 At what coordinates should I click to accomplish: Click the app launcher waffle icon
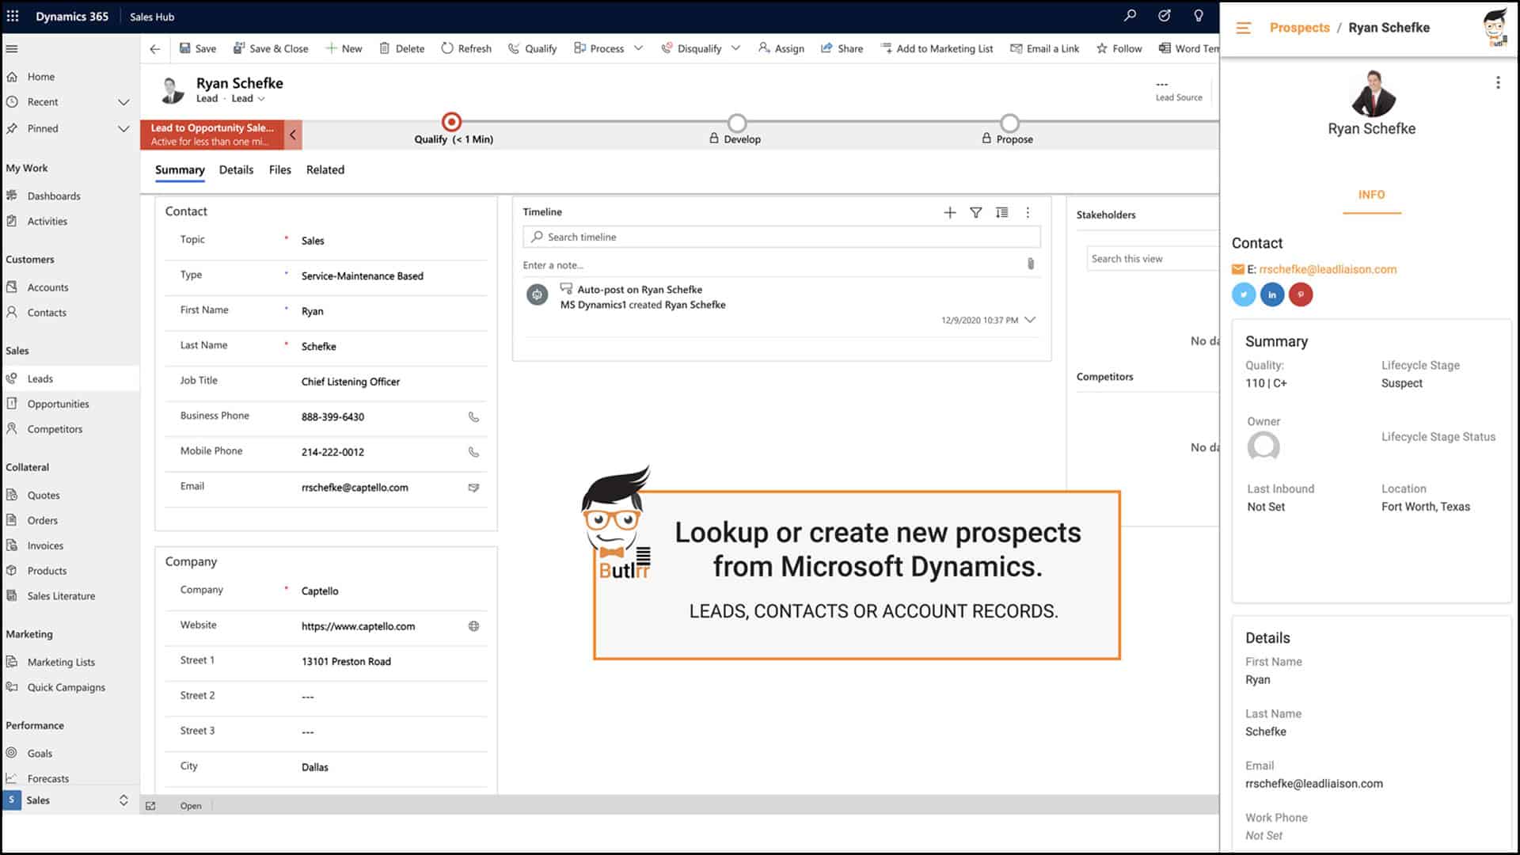click(13, 16)
